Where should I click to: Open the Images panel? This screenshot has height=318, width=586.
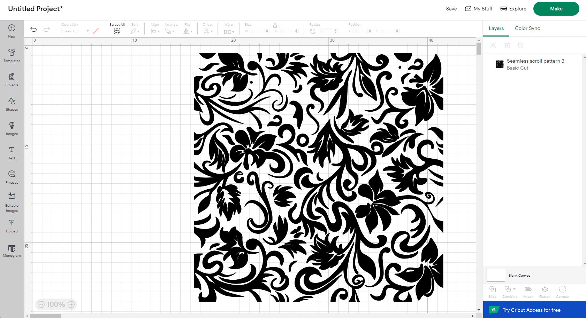coord(12,128)
